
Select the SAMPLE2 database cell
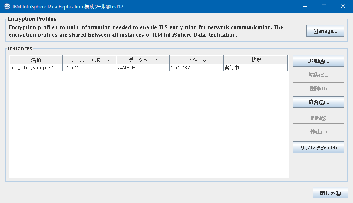click(x=143, y=68)
